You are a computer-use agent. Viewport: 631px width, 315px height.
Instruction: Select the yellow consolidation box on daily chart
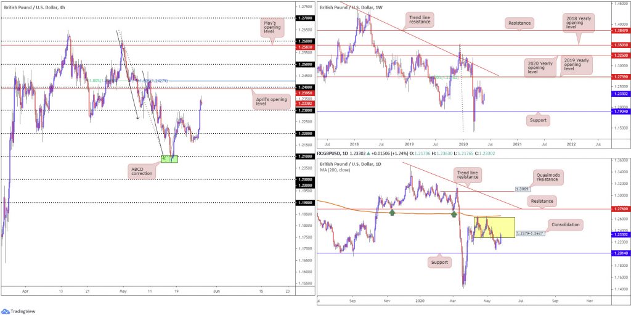[x=494, y=227]
